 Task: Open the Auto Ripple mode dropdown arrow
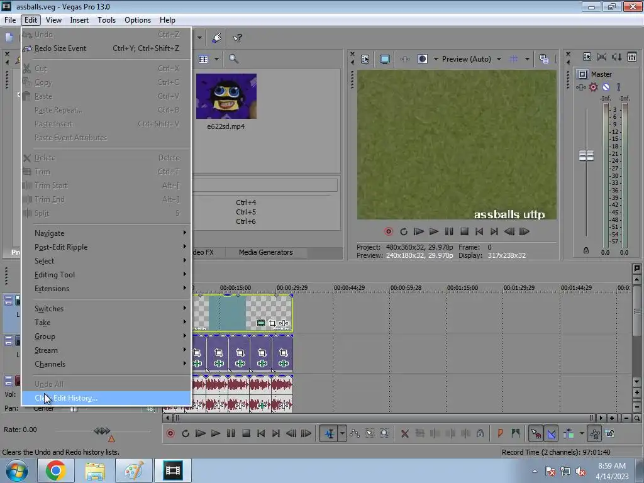coord(582,433)
